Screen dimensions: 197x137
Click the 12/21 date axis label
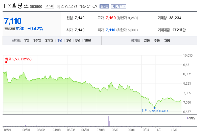pos(7,130)
